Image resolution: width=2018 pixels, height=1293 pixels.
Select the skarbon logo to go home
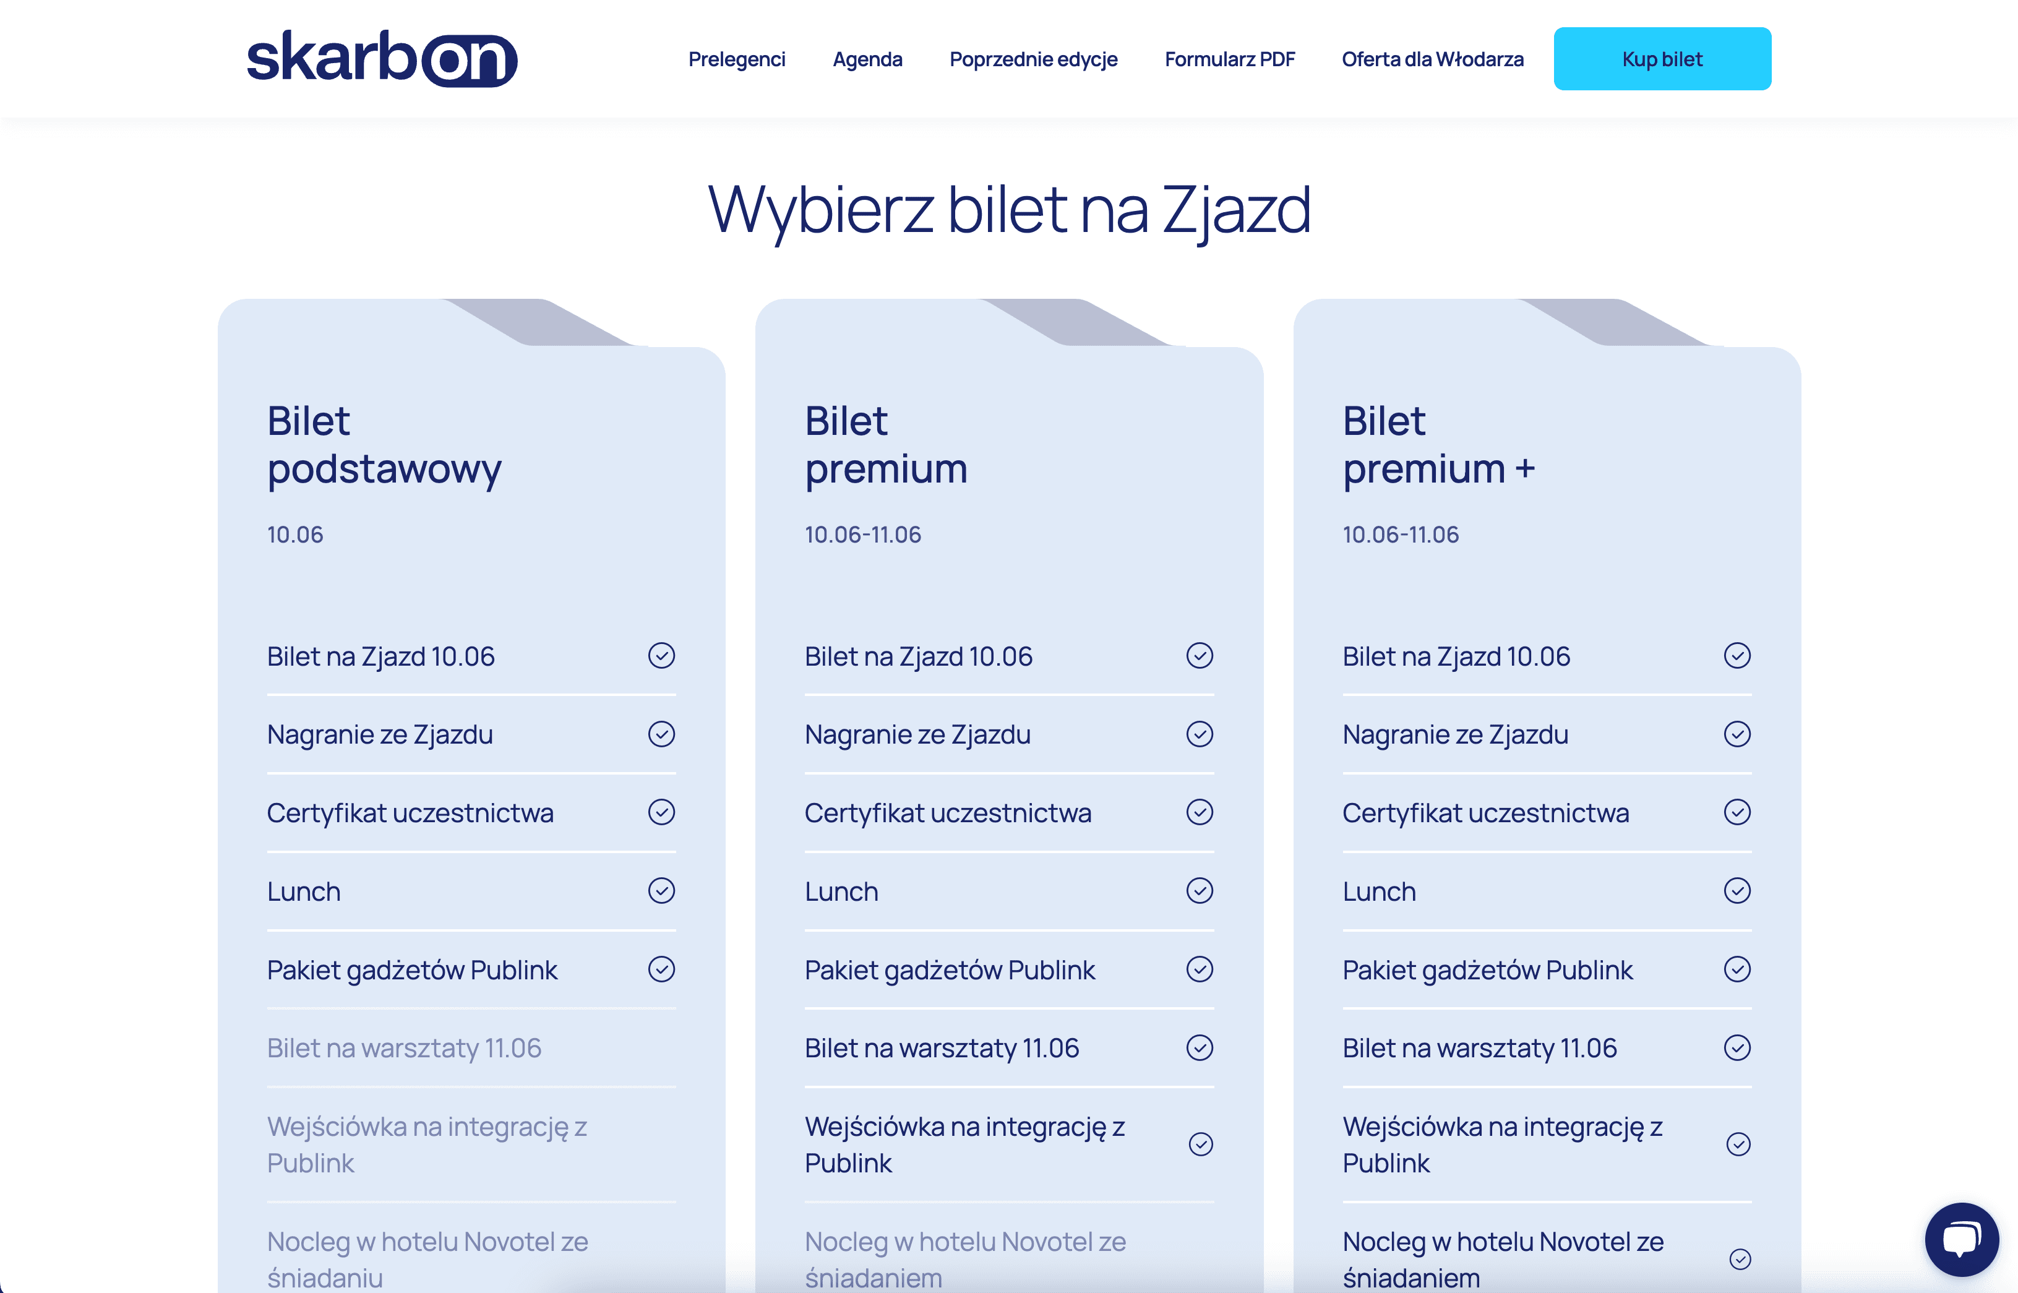pyautogui.click(x=379, y=60)
